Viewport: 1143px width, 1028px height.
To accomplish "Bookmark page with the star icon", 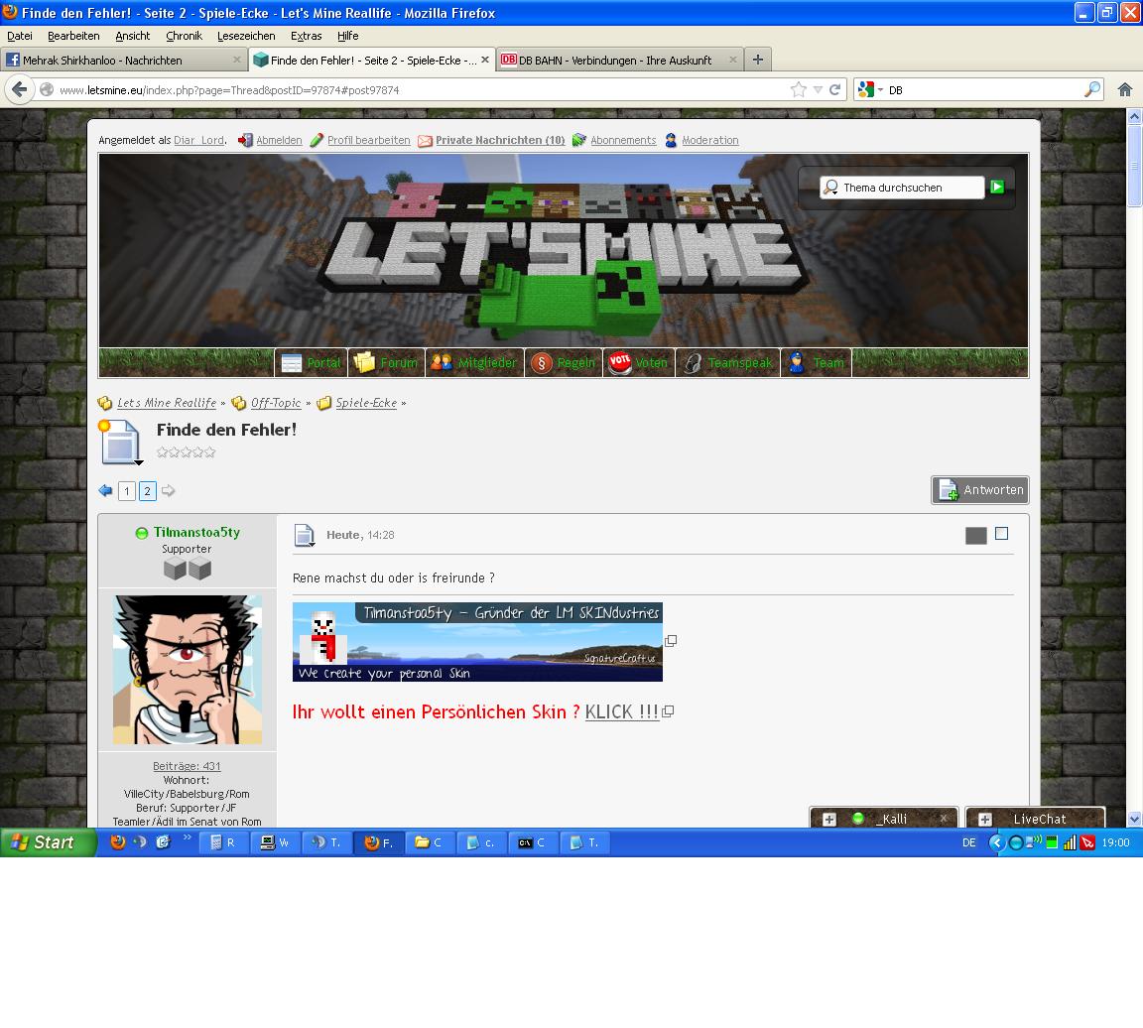I will [798, 89].
